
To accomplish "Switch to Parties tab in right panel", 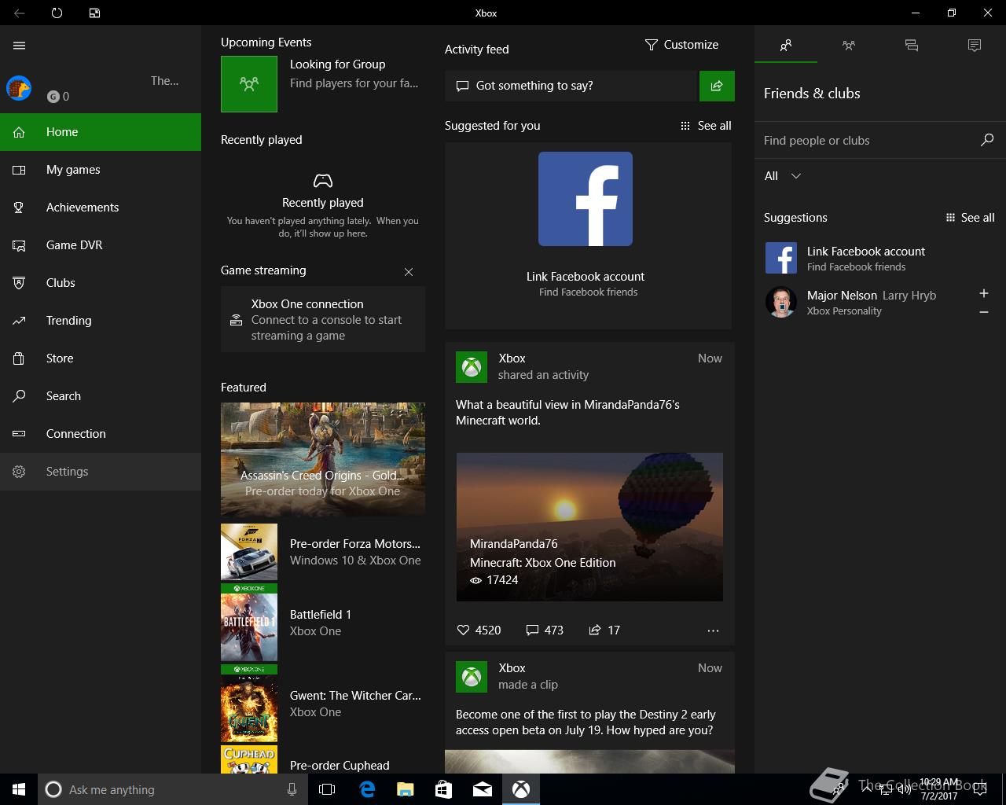I will [849, 46].
